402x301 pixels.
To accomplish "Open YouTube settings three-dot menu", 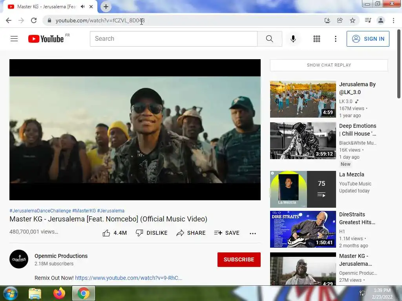I will tap(335, 39).
